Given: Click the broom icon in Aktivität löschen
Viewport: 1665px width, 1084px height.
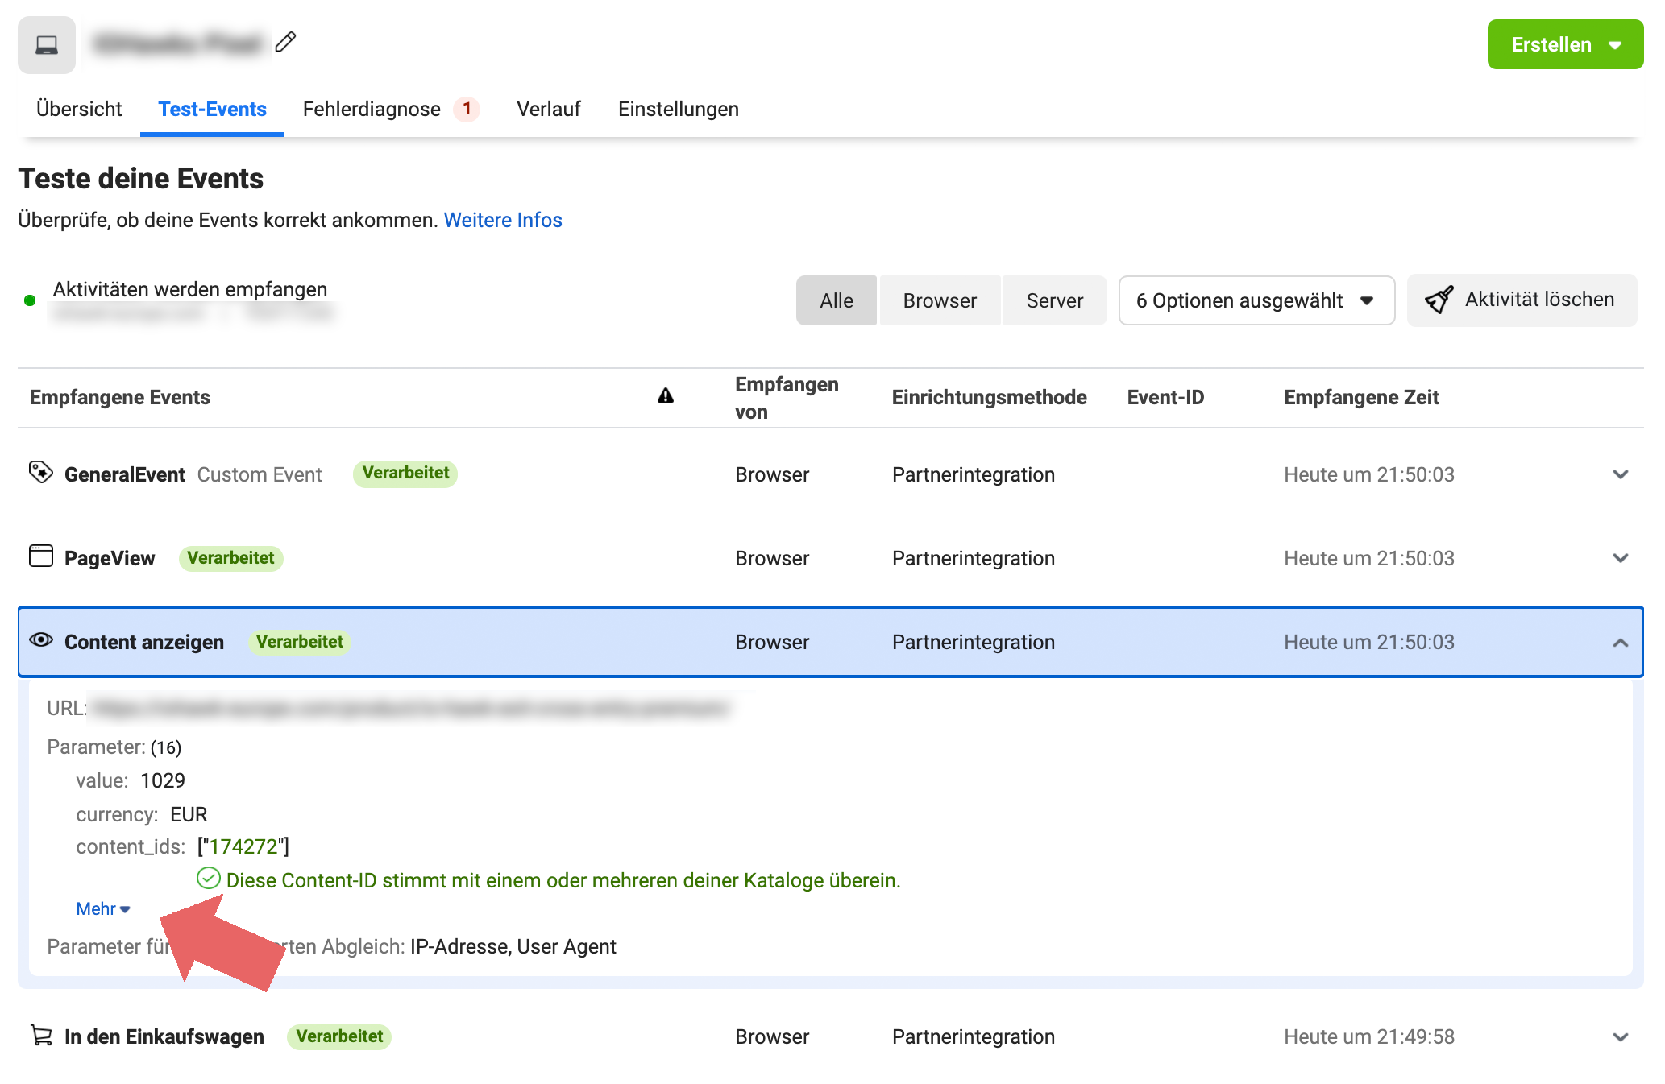Looking at the screenshot, I should [x=1439, y=300].
